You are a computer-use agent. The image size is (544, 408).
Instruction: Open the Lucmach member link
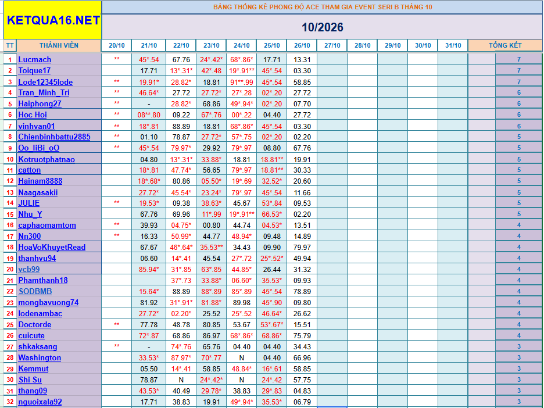(35, 60)
